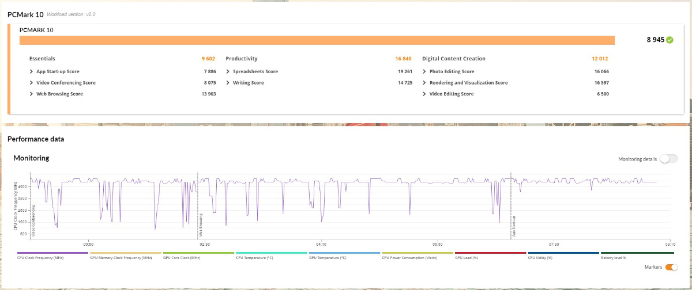Expand the Web Browsing Score row
Image resolution: width=692 pixels, height=290 pixels.
click(x=31, y=94)
